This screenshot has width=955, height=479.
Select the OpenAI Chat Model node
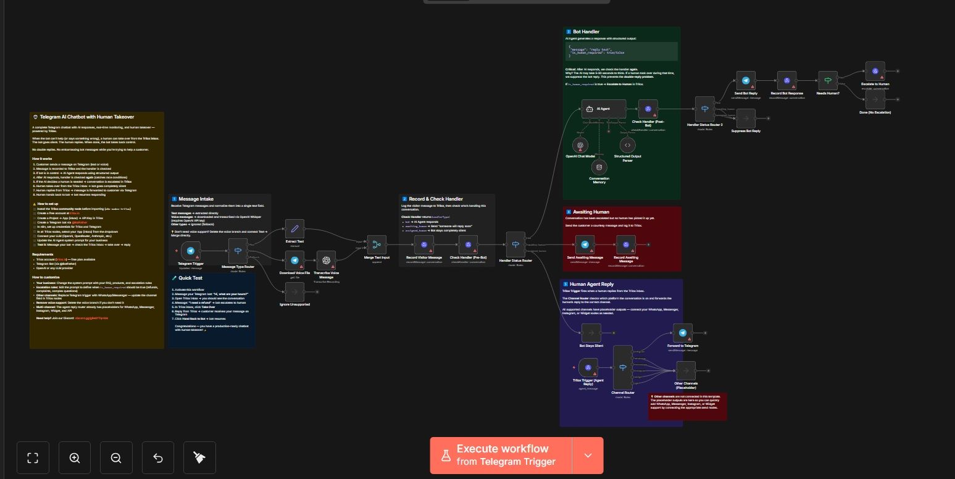(580, 145)
